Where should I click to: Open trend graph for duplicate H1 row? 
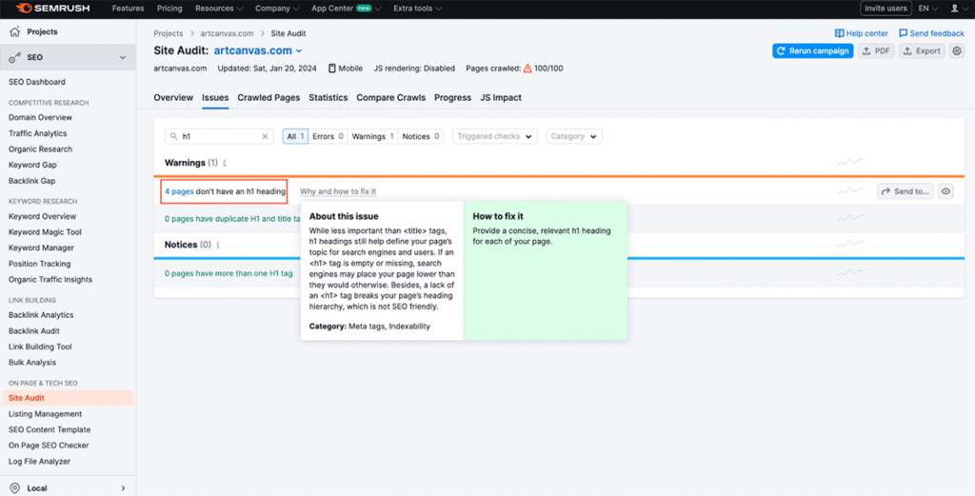pyautogui.click(x=850, y=218)
